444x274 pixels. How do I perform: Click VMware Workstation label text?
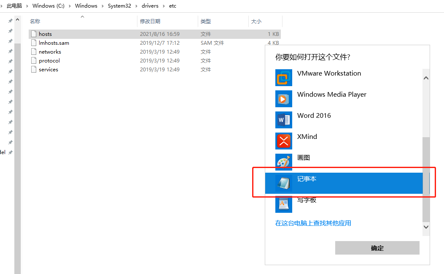(329, 73)
